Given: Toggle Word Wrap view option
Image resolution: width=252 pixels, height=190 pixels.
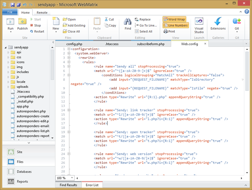Looking at the screenshot, I should tap(174, 19).
